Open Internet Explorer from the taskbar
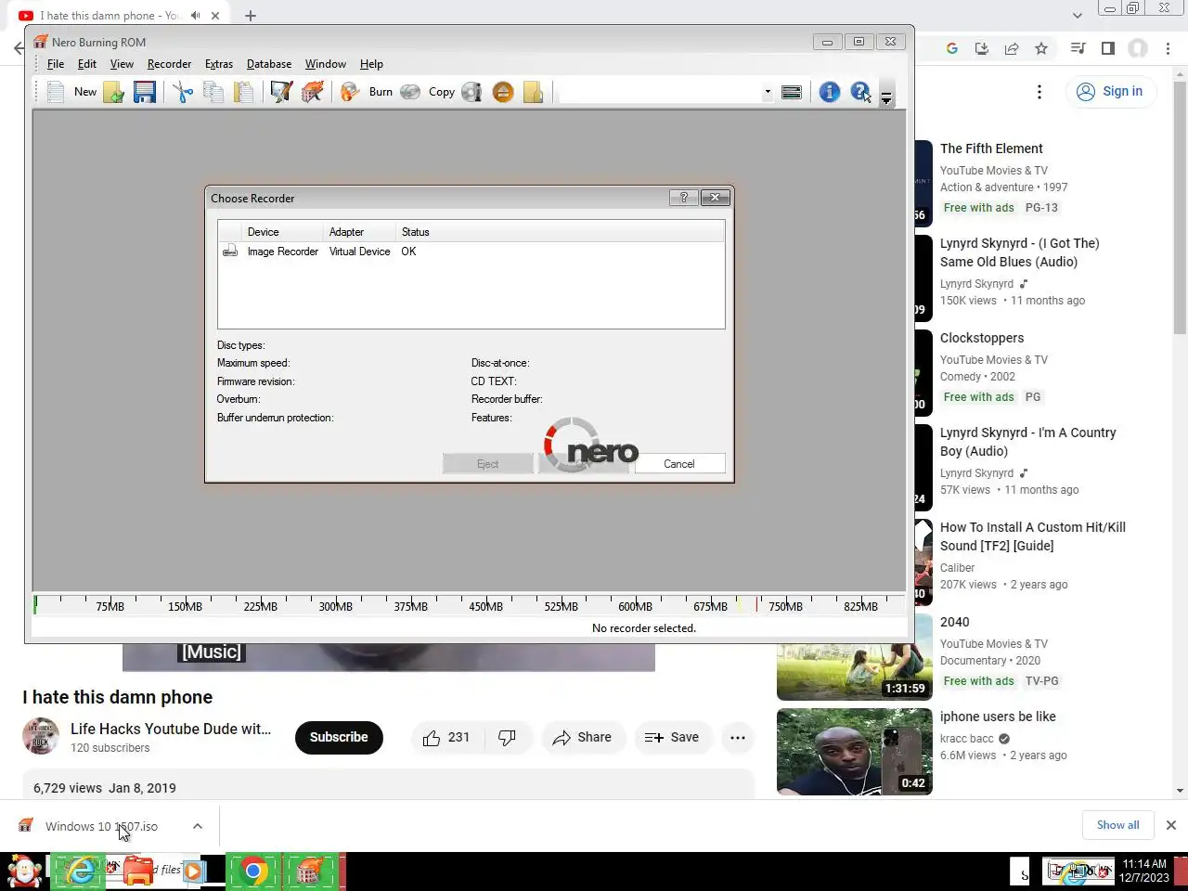The image size is (1188, 891). point(80,872)
